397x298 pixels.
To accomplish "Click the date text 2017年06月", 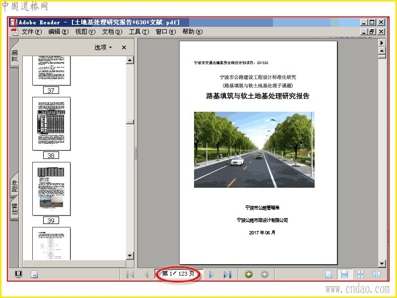I will pos(262,232).
